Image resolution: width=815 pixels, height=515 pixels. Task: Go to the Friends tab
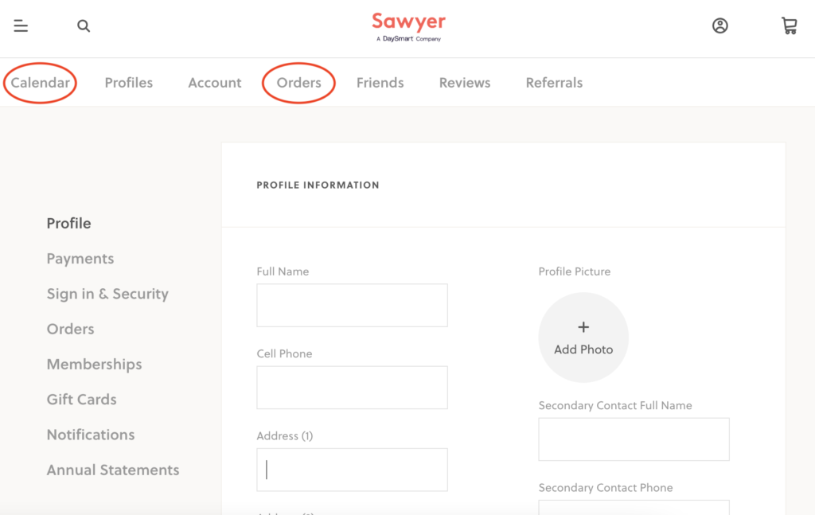pos(380,83)
